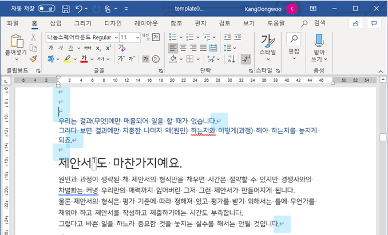Image resolution: width=388 pixels, height=235 pixels.
Task: Save the document with the floppy disk icon
Action: pos(66,9)
